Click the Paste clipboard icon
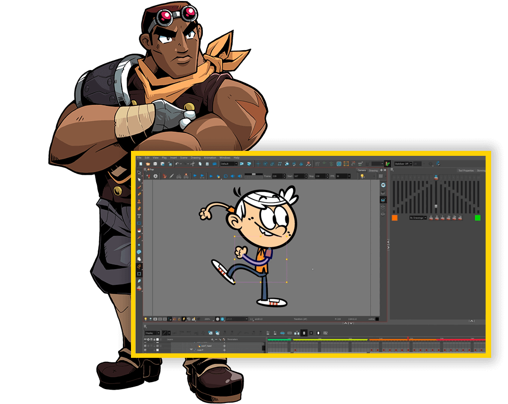The width and height of the screenshot is (508, 404). [x=207, y=164]
